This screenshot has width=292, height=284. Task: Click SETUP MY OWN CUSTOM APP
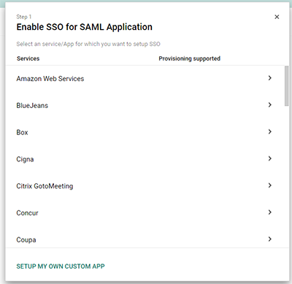(x=61, y=266)
